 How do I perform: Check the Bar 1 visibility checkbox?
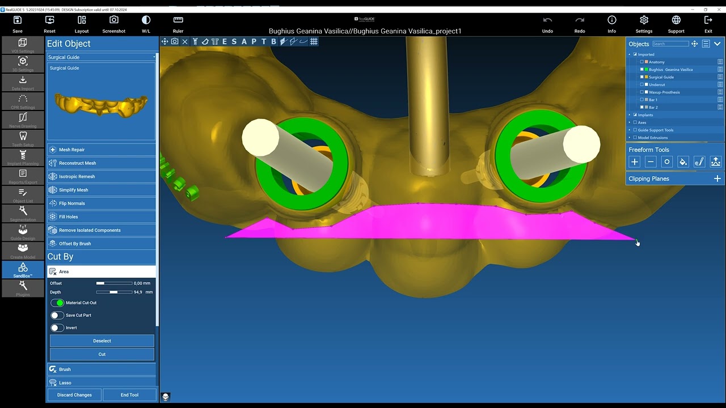pos(642,100)
